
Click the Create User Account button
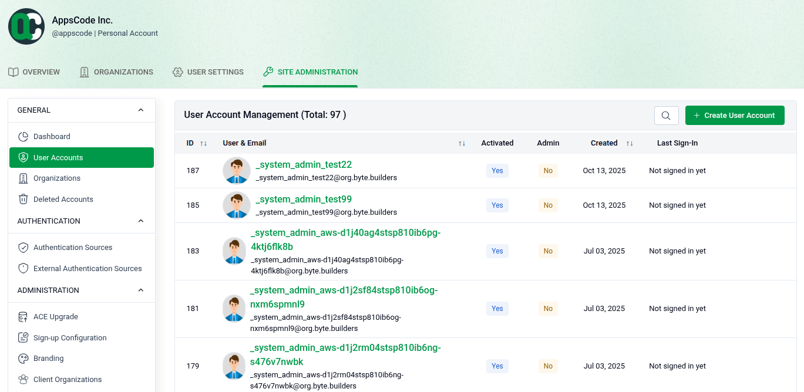point(735,115)
